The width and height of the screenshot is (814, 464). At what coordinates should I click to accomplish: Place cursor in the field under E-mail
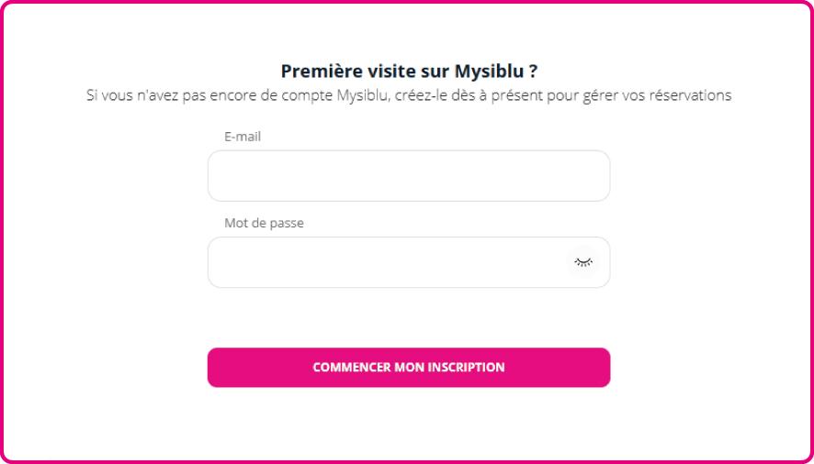click(x=408, y=176)
